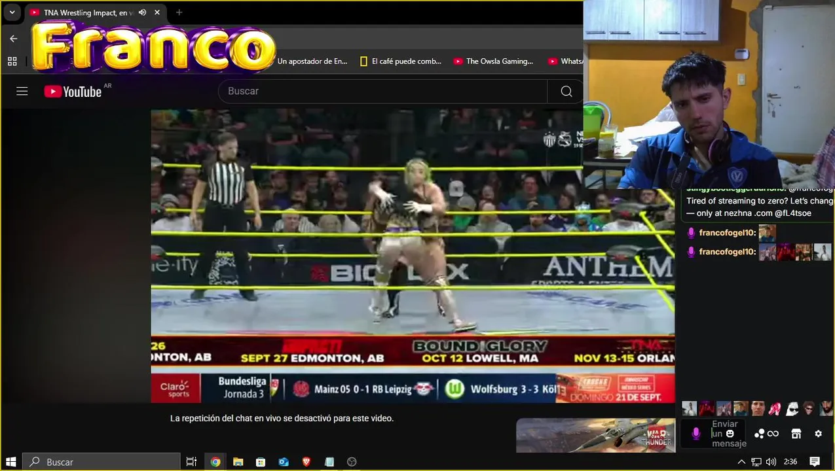Click the pink hands emote in emote row
The height and width of the screenshot is (471, 835).
tap(775, 409)
